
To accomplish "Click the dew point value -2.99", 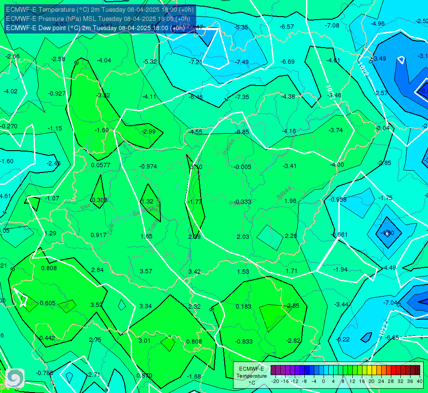I will (149, 131).
